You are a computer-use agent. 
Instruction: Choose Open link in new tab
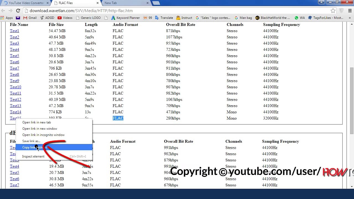coord(54,122)
